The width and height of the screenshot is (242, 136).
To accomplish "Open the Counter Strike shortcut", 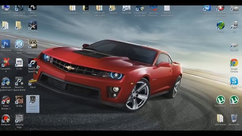I will (x=19, y=46).
